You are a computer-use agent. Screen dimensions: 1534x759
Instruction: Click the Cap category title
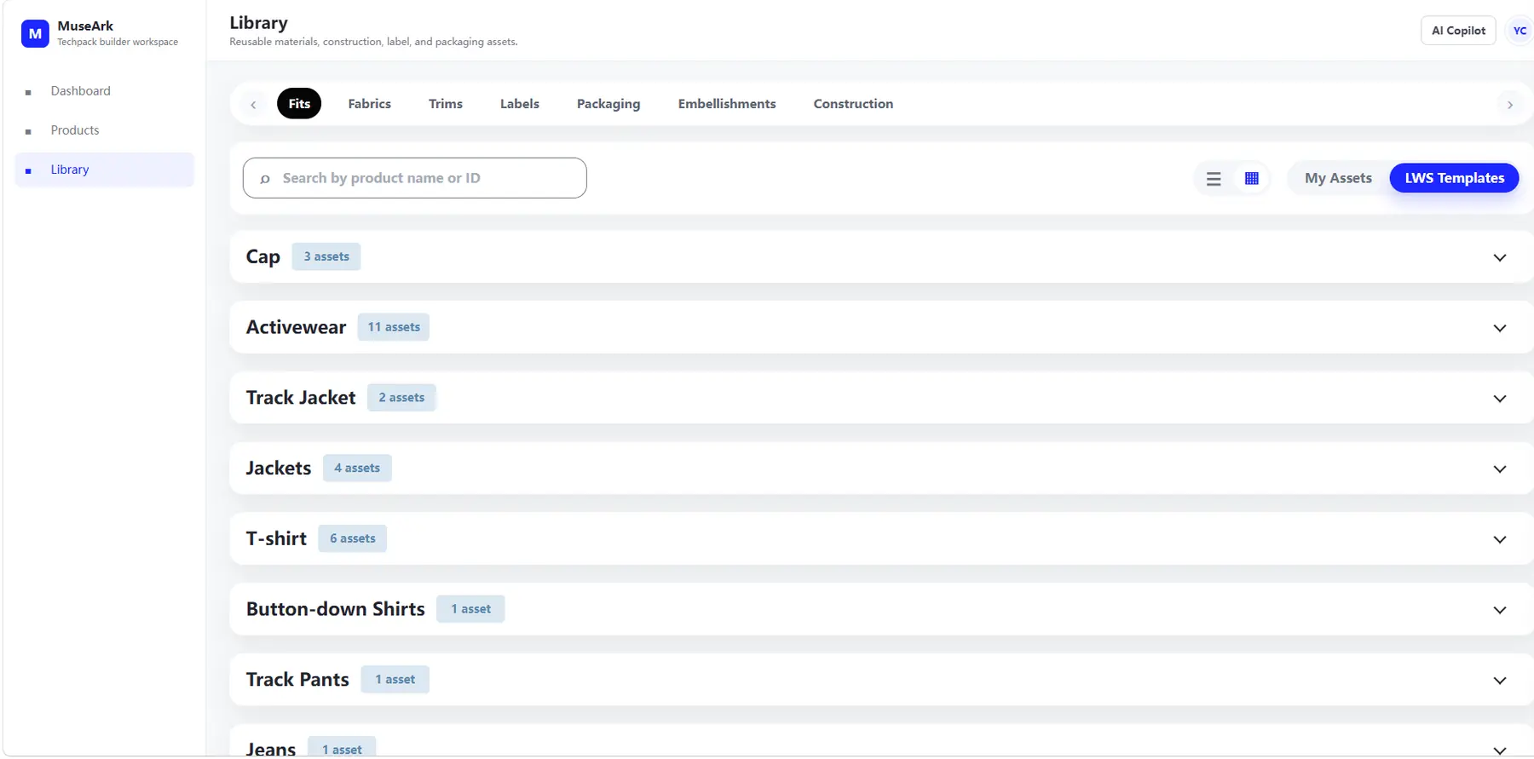pos(263,257)
